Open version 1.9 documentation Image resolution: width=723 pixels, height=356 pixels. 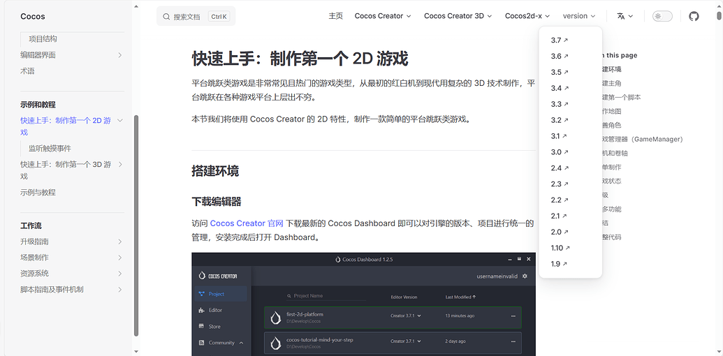pyautogui.click(x=558, y=264)
